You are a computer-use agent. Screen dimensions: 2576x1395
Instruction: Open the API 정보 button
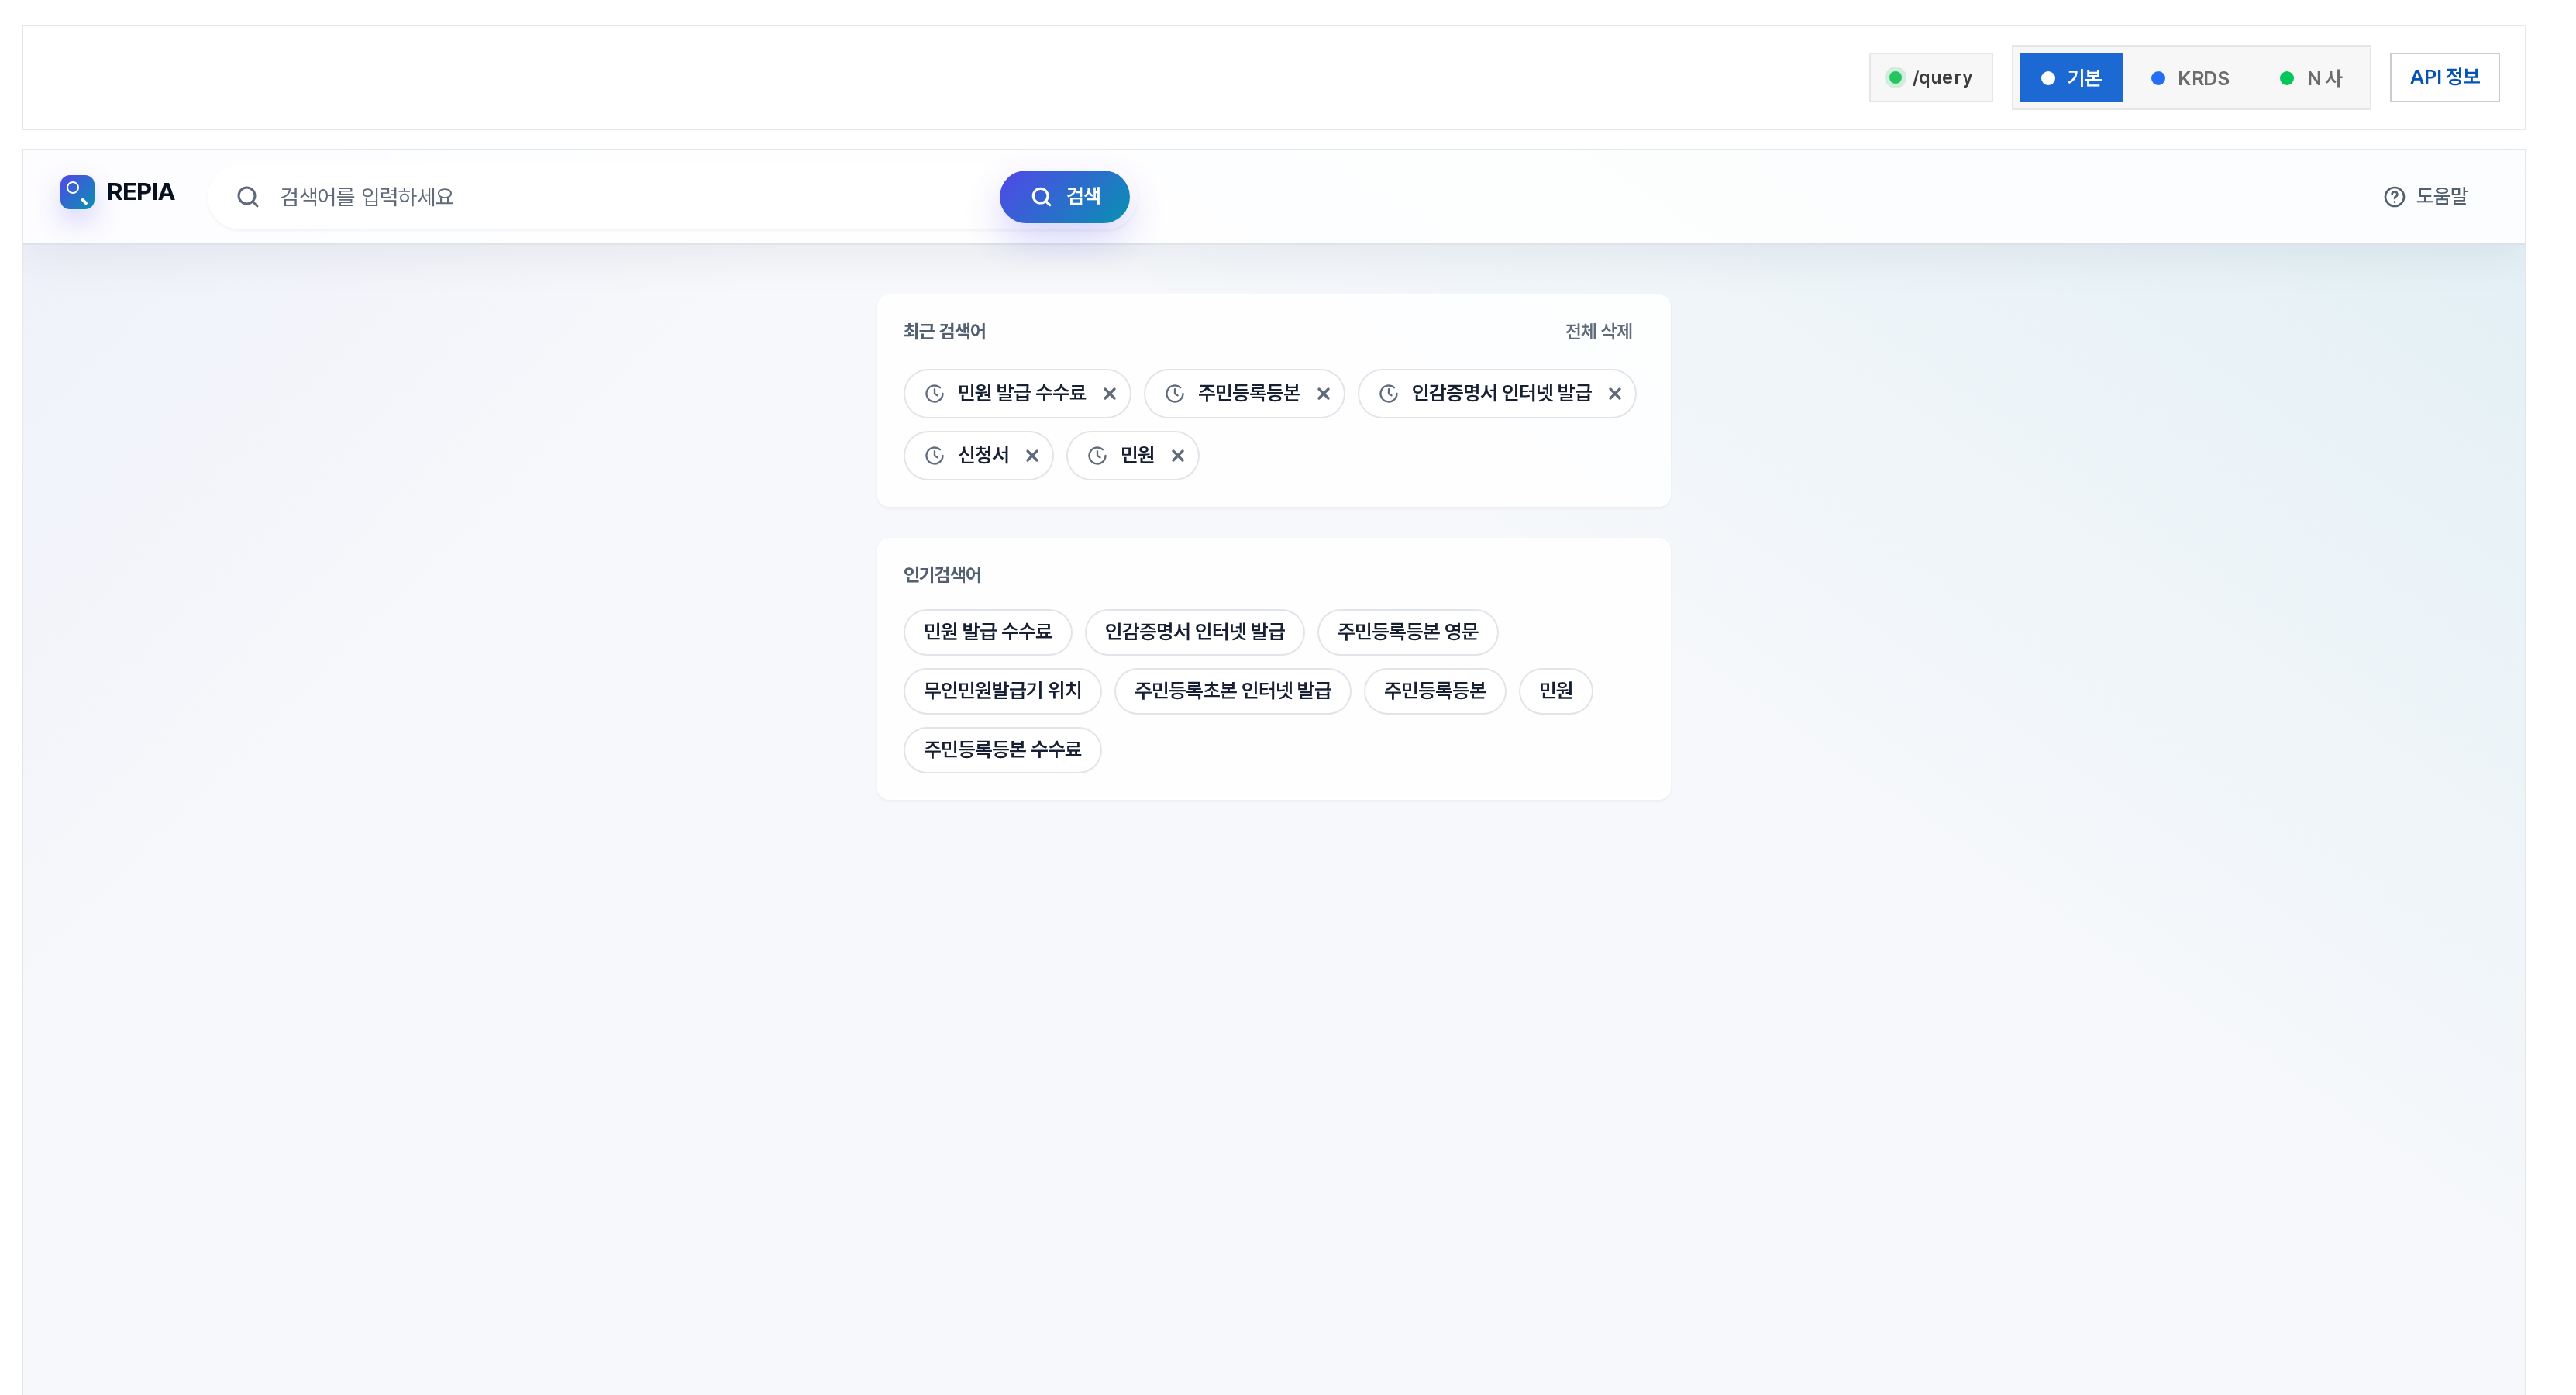click(x=2444, y=77)
